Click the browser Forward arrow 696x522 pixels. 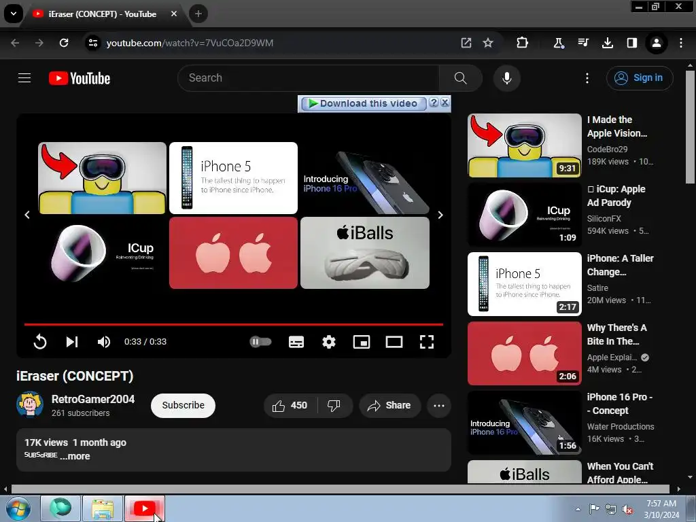(x=39, y=43)
